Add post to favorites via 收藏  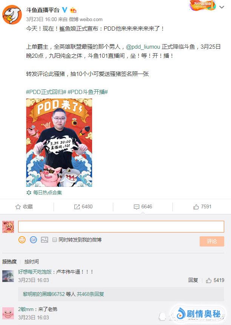(x=24, y=206)
